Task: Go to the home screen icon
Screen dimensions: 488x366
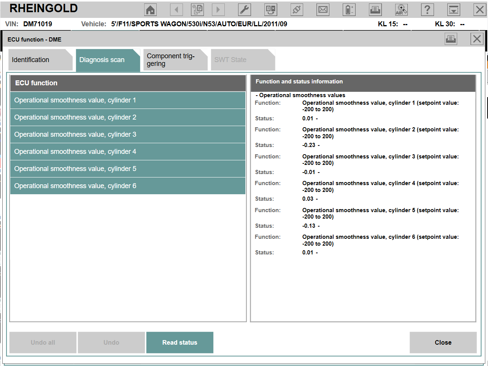Action: coord(151,10)
